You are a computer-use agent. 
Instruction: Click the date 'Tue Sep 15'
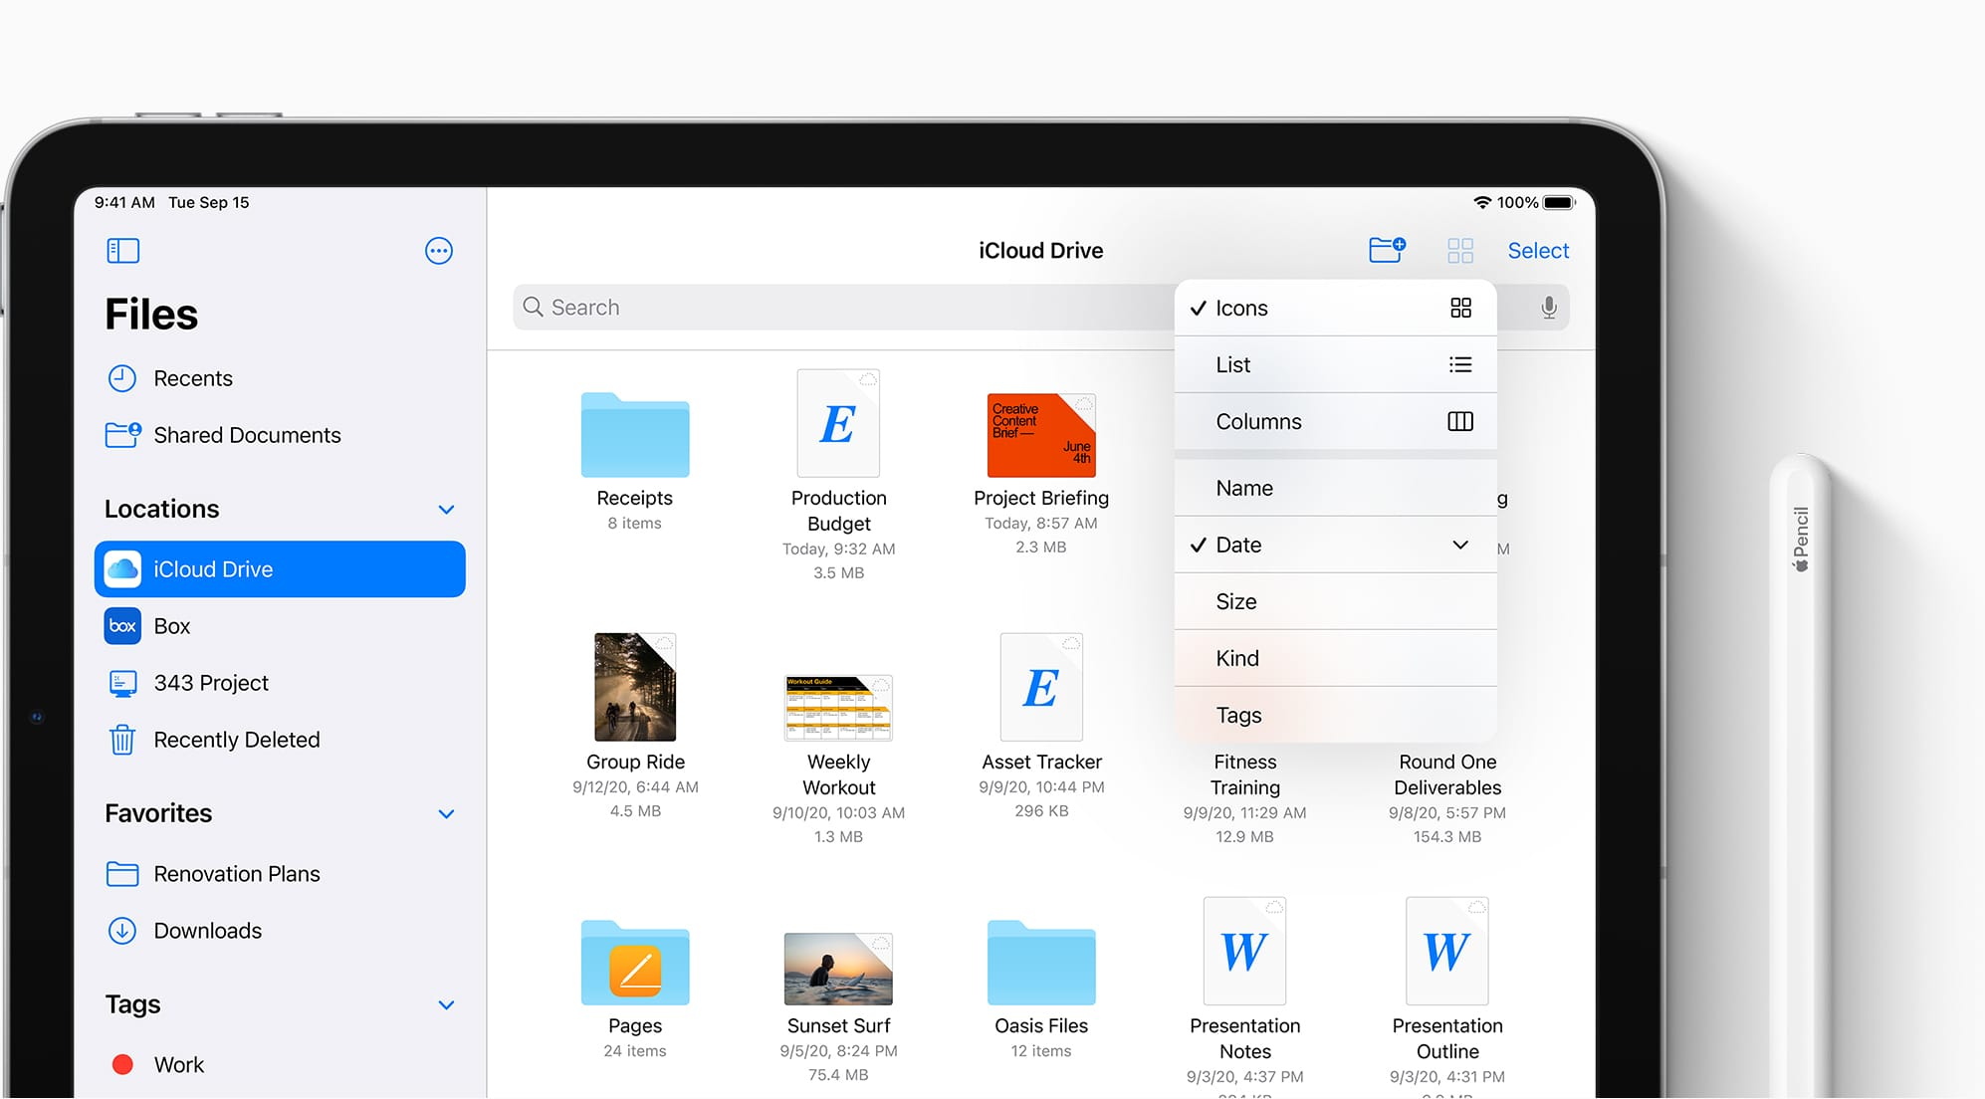point(209,202)
